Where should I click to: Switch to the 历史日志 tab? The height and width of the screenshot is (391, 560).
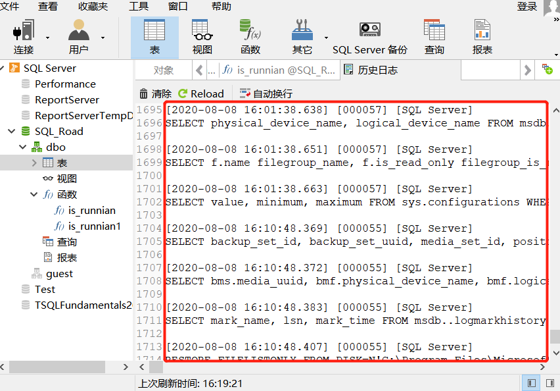click(x=371, y=70)
